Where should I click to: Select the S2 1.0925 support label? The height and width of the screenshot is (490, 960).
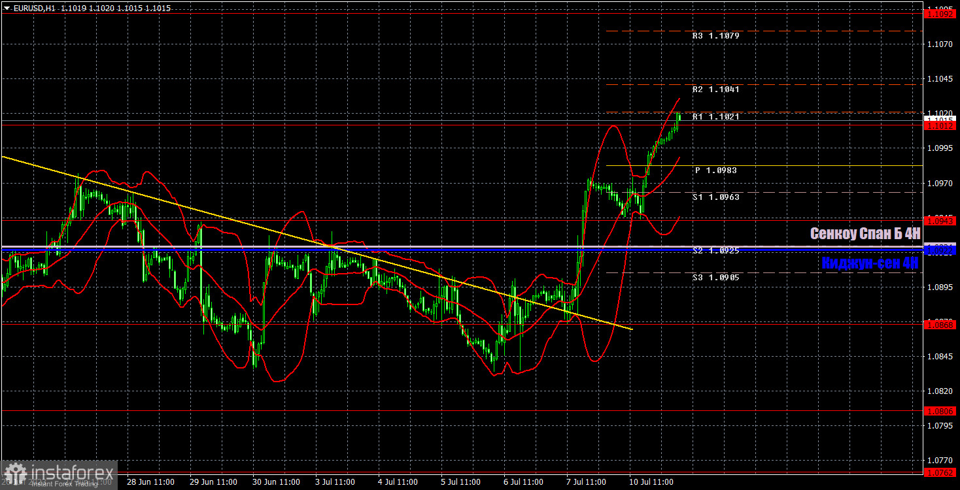click(716, 251)
